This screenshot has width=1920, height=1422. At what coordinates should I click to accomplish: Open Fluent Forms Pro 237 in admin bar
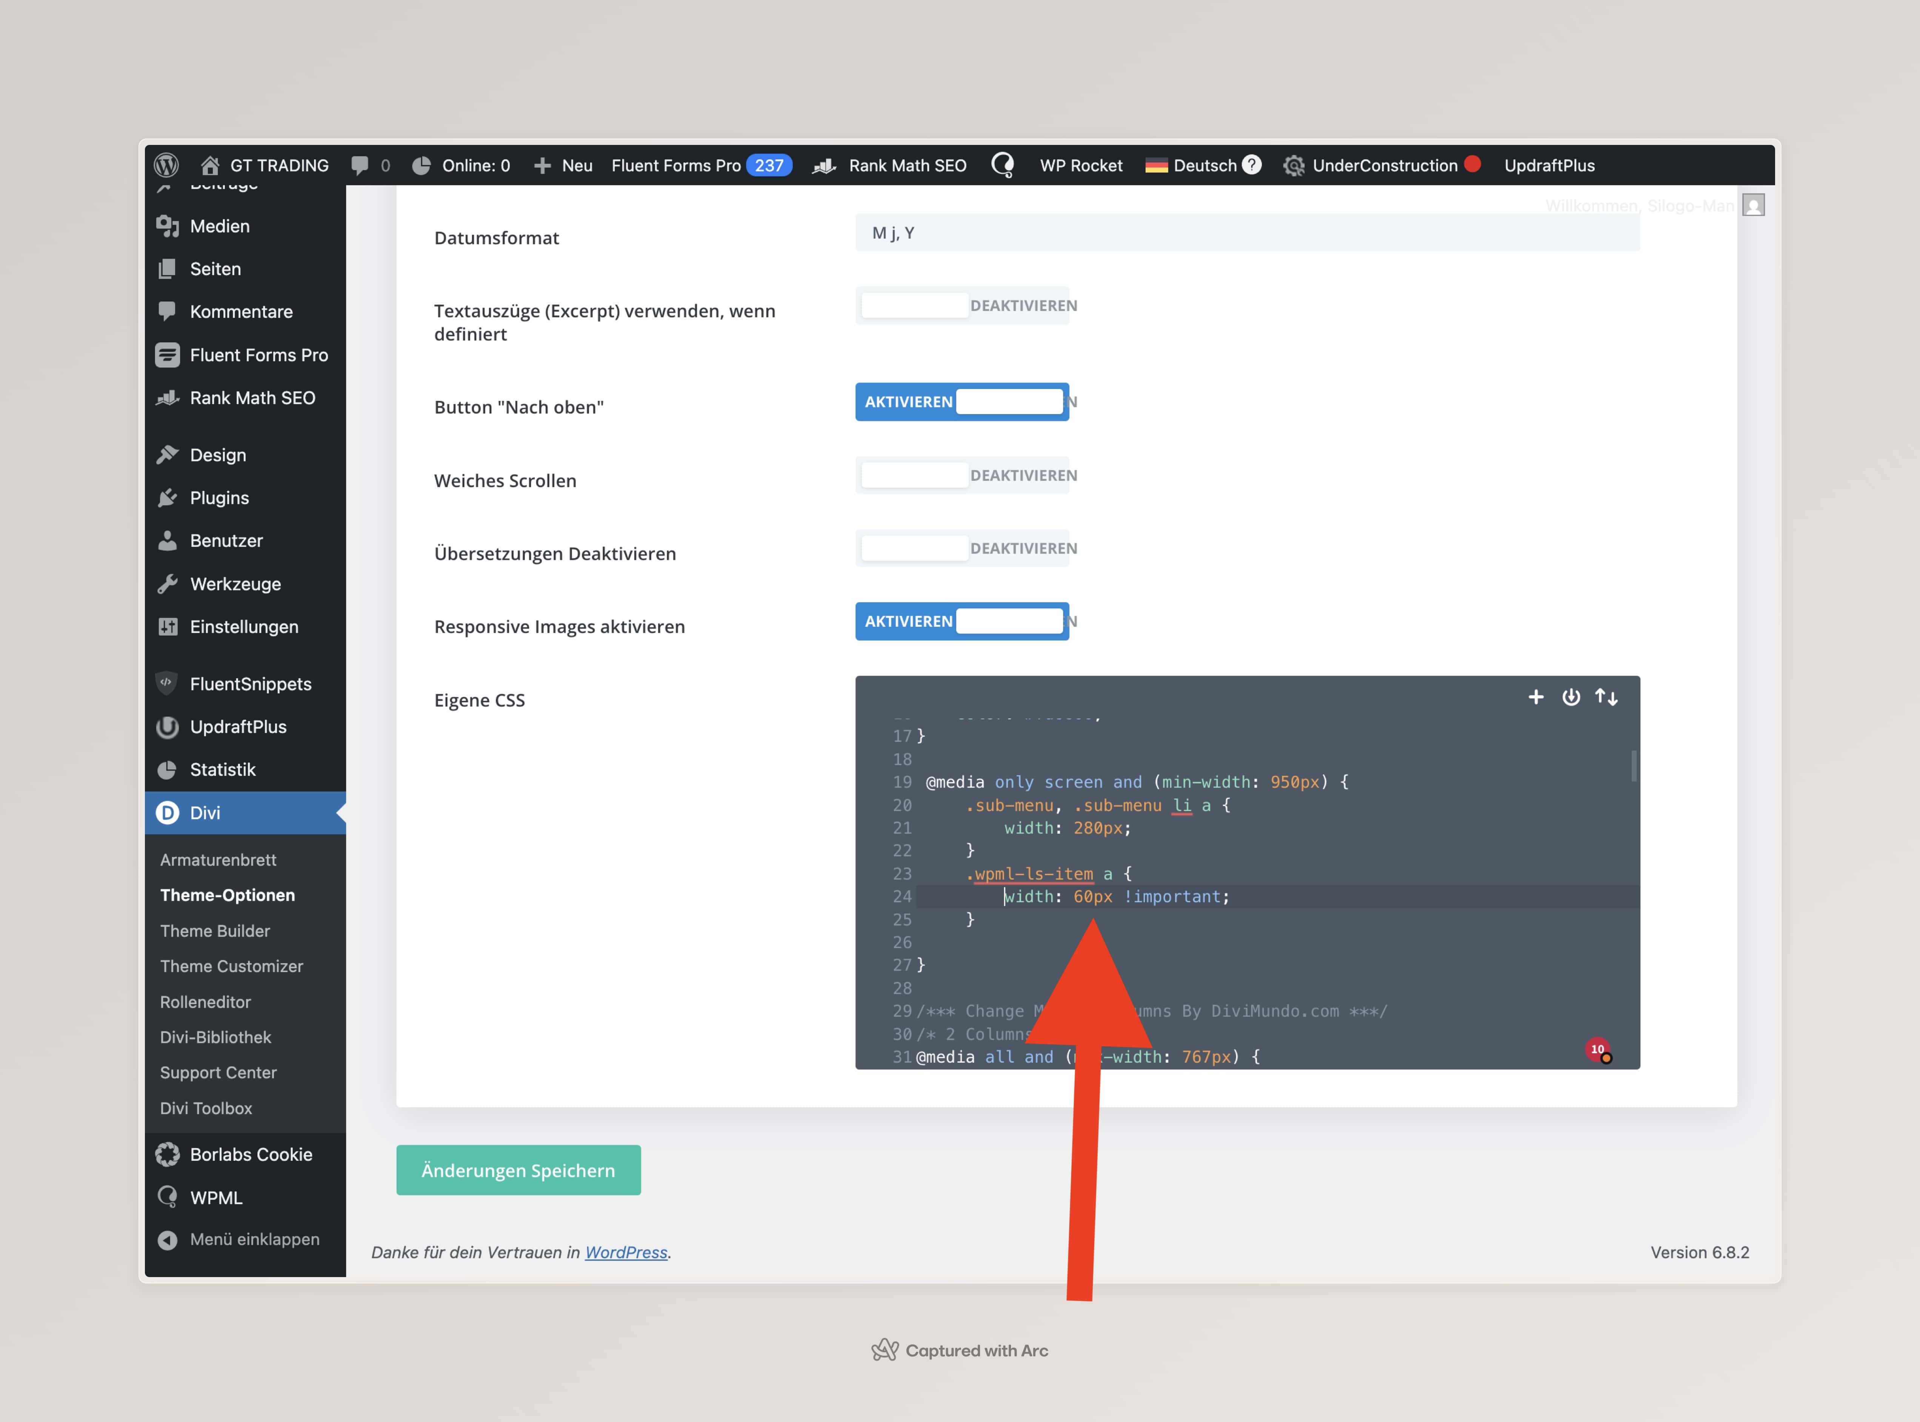click(x=702, y=165)
